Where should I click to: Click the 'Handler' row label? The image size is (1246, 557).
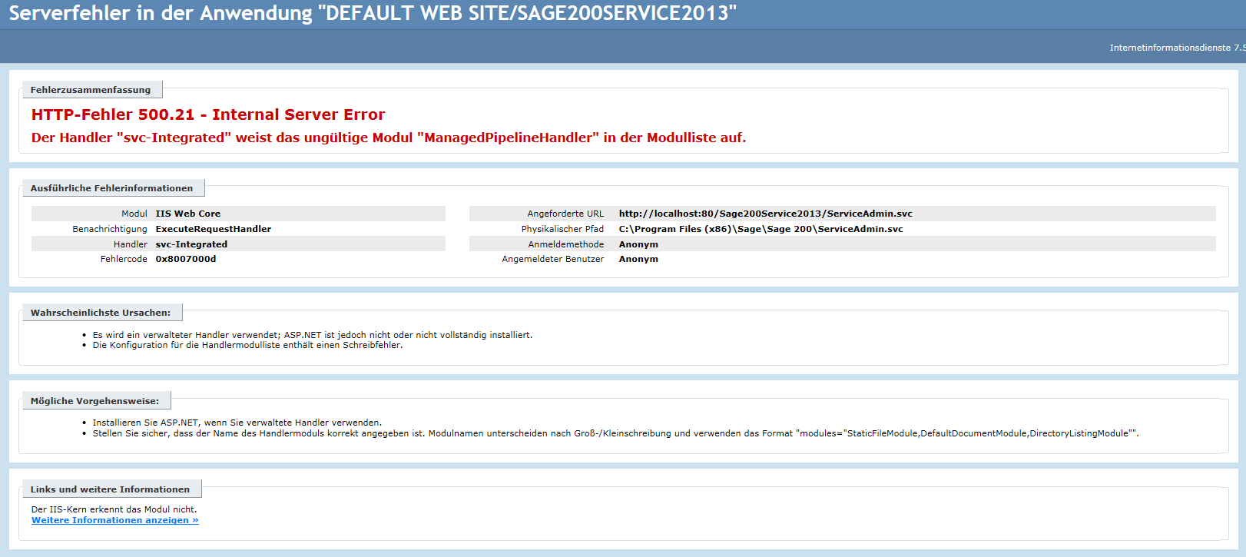pyautogui.click(x=131, y=244)
